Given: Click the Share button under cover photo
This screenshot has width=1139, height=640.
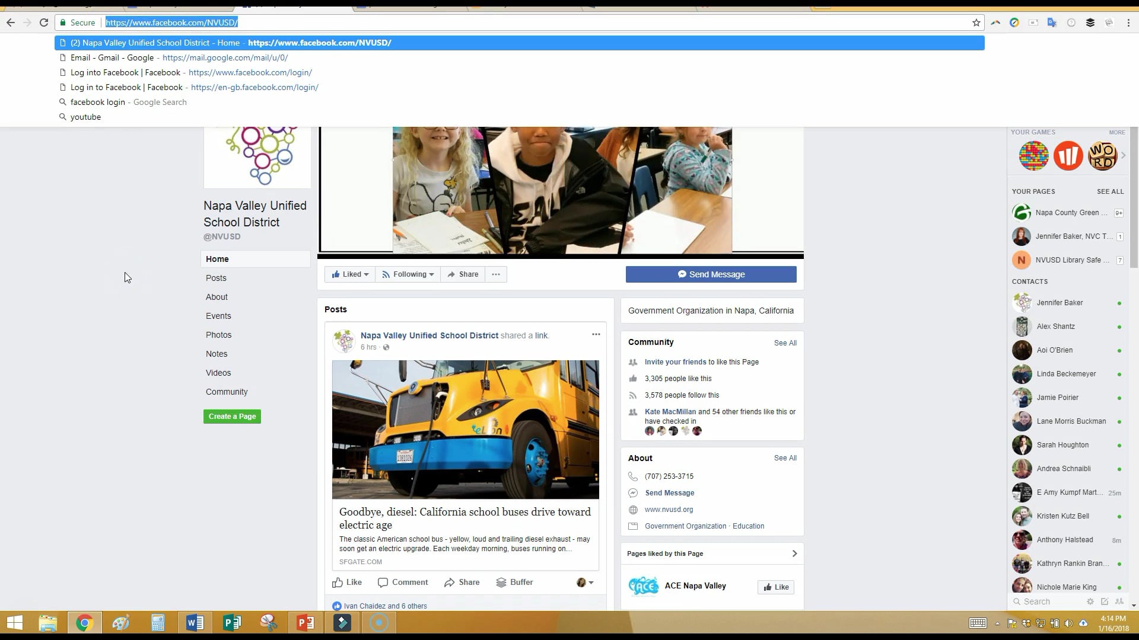Looking at the screenshot, I should point(463,274).
